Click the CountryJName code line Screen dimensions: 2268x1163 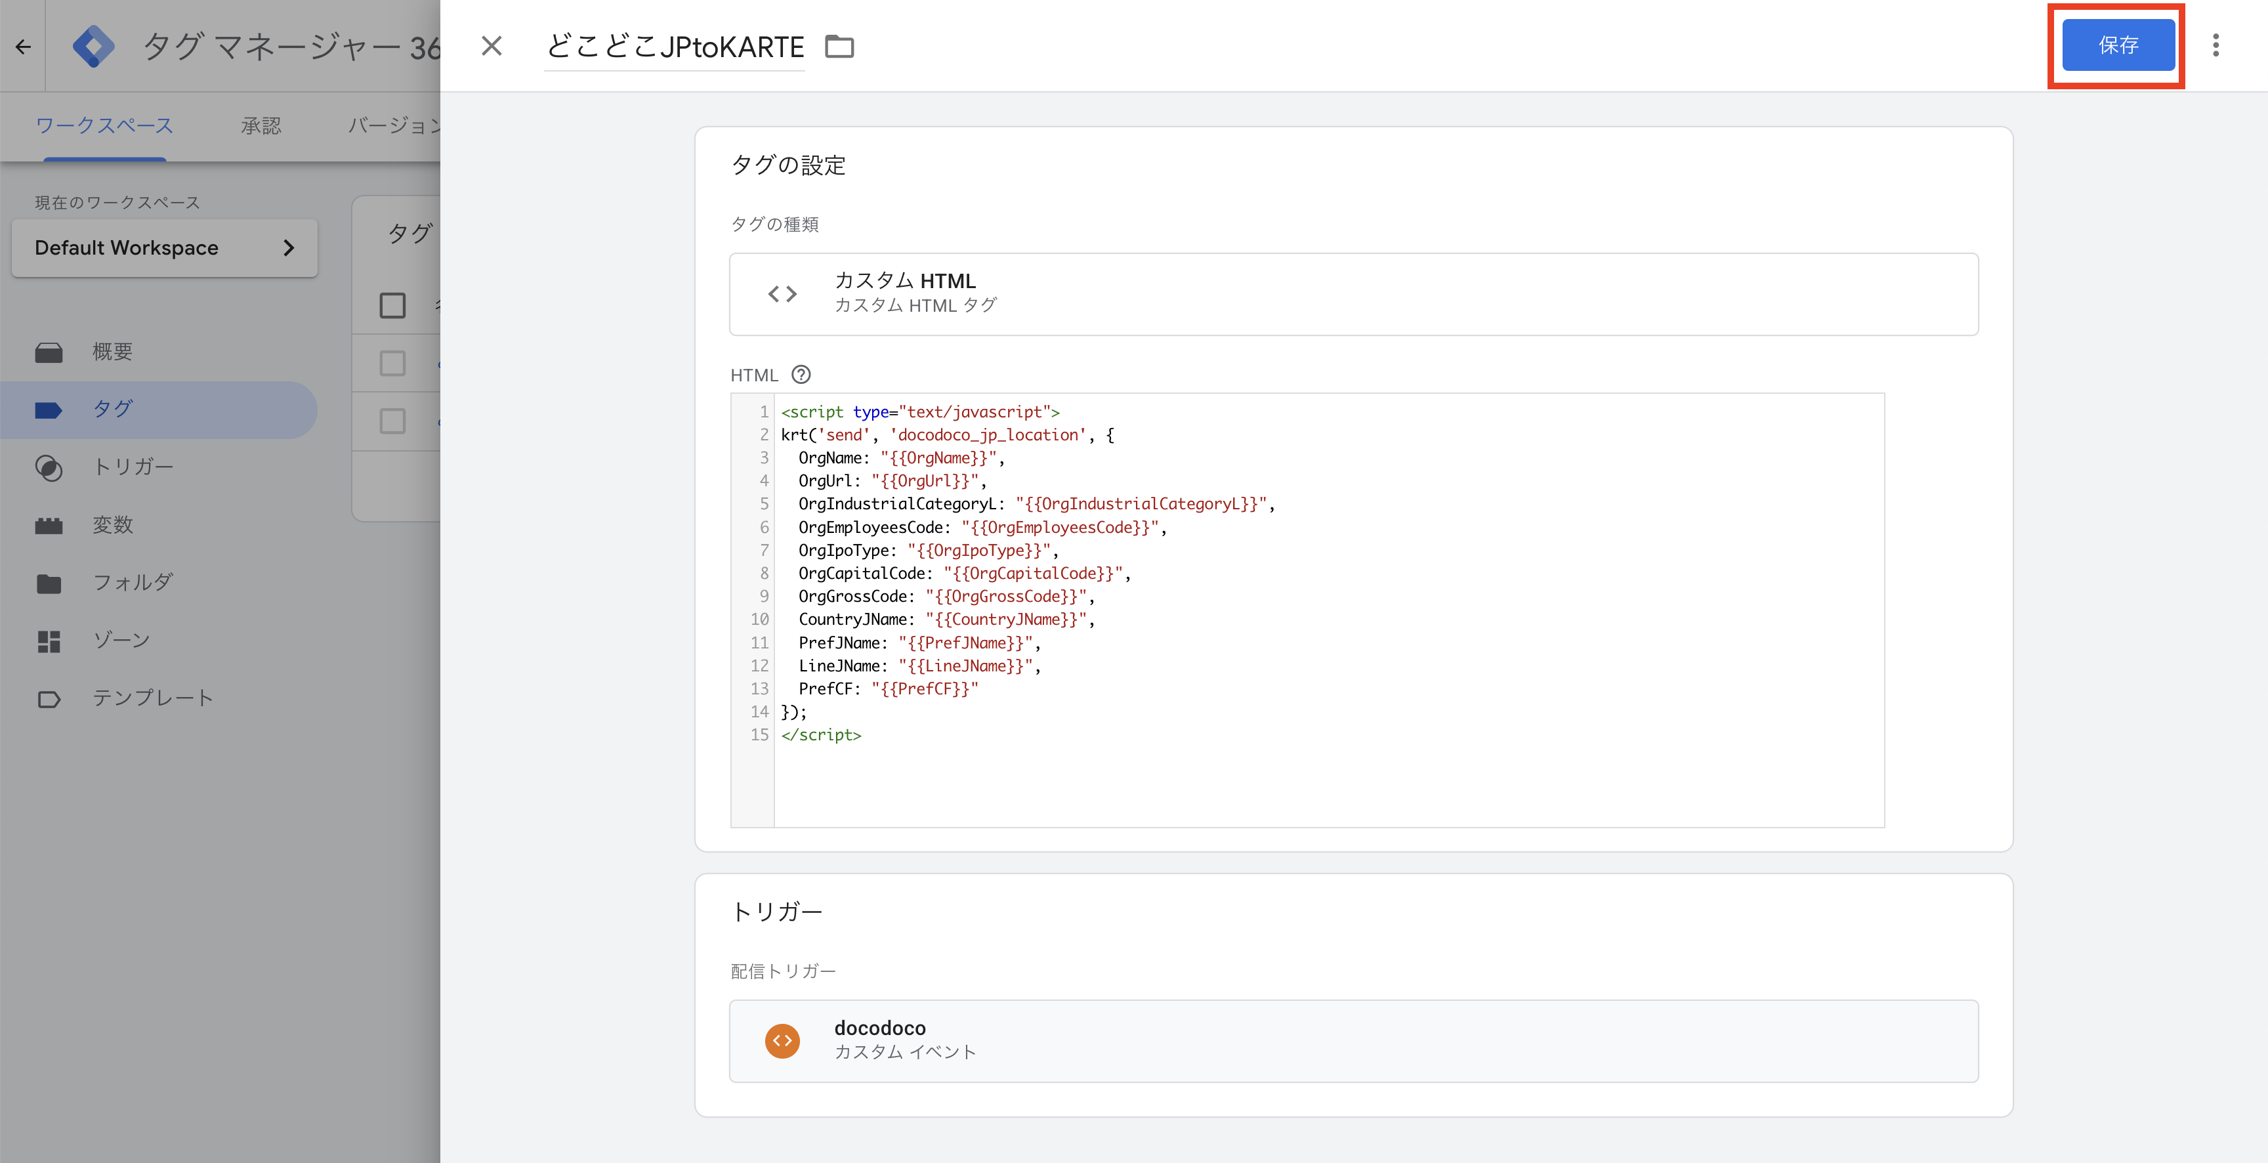click(x=946, y=619)
